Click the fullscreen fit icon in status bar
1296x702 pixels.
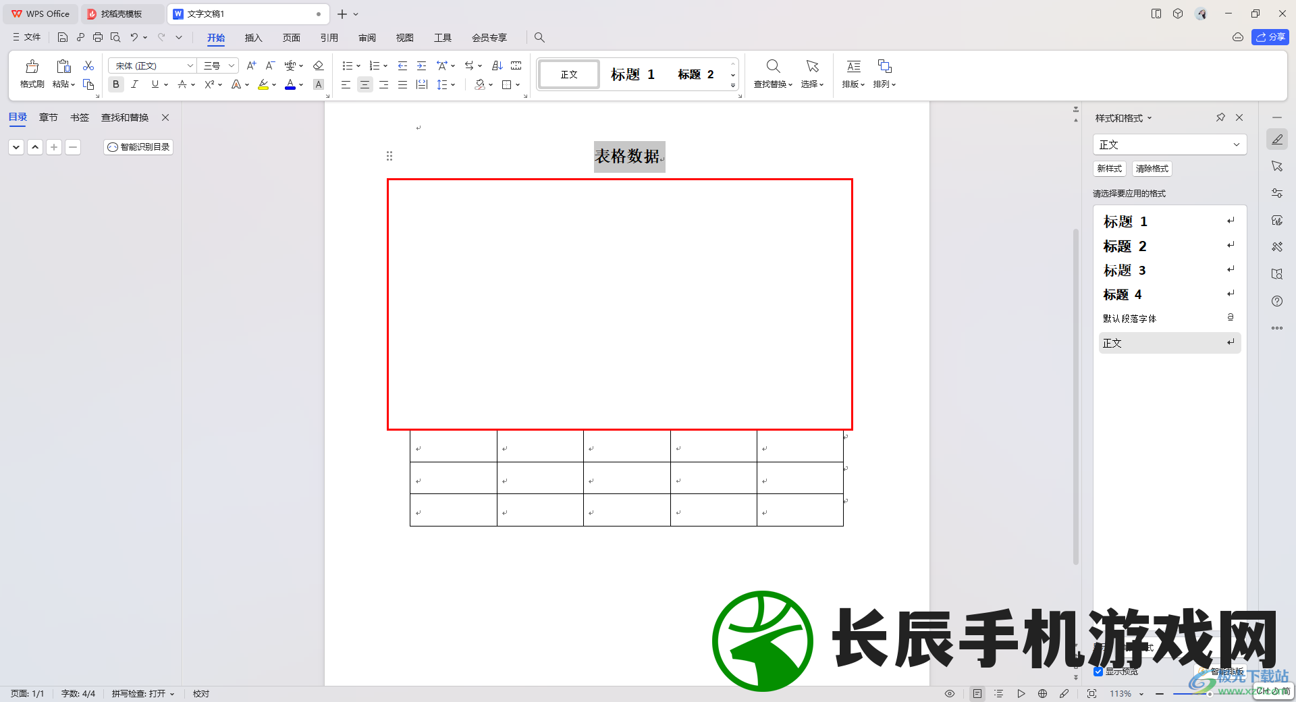click(1091, 693)
